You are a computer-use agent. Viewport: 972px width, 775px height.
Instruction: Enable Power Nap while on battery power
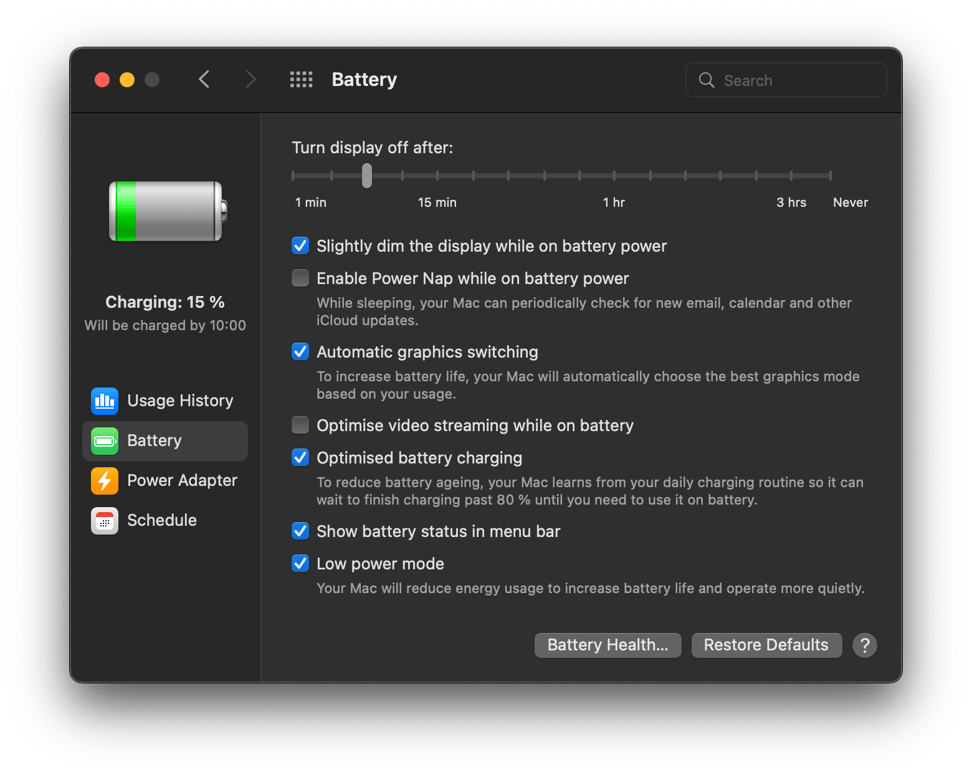(300, 278)
